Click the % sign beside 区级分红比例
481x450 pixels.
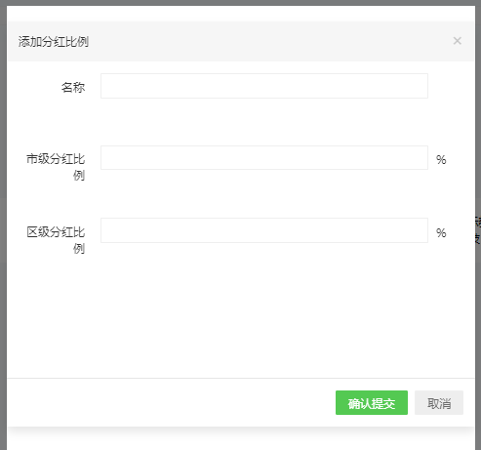[x=441, y=232]
